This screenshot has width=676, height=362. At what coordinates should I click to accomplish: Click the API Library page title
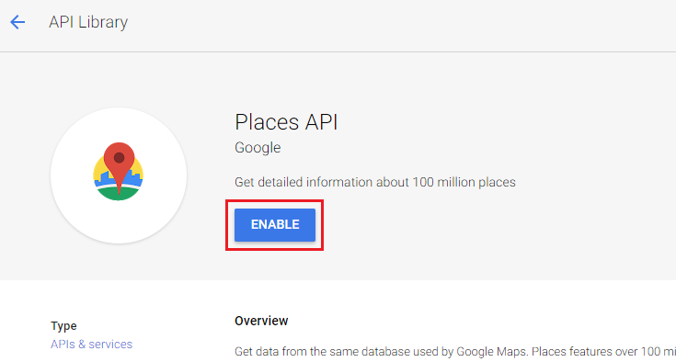point(88,22)
